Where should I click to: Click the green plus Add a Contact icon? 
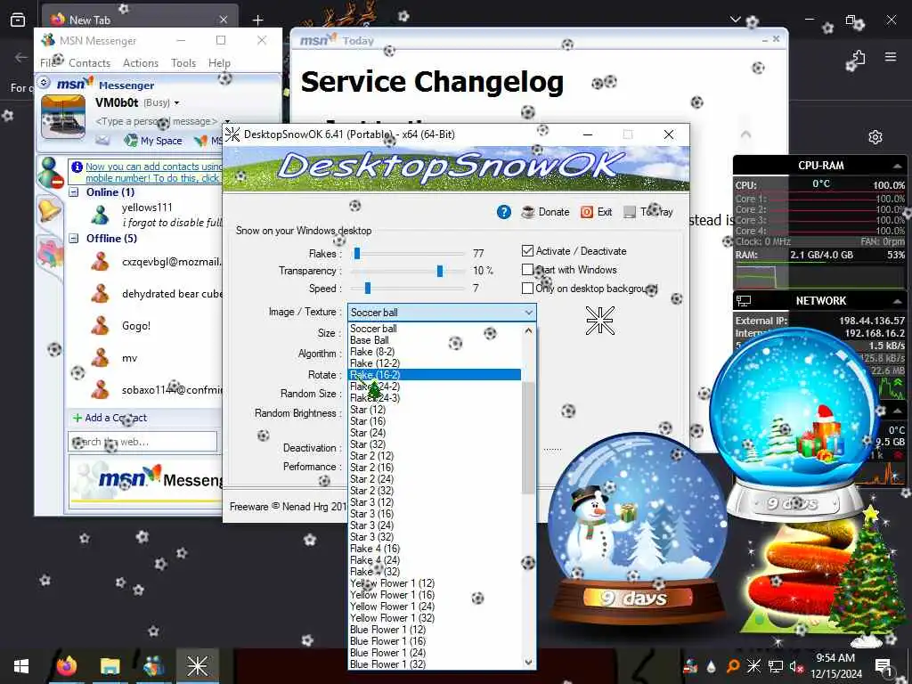coord(77,418)
